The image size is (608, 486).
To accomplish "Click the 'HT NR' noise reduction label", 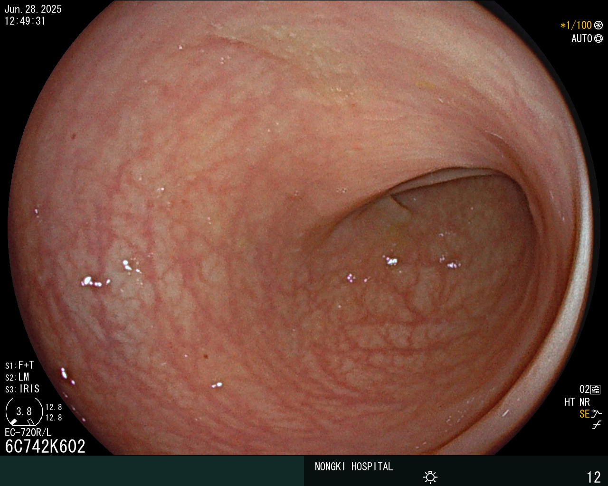I will [x=577, y=402].
